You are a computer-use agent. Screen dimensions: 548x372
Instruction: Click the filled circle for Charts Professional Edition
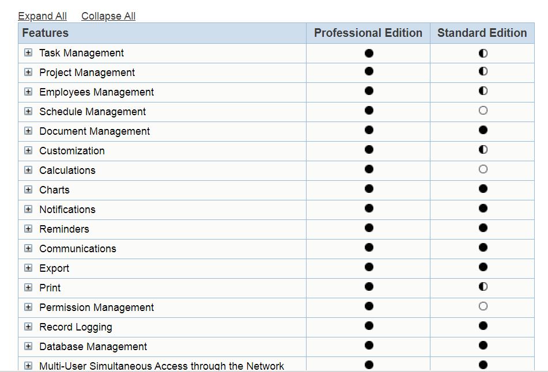(x=368, y=189)
